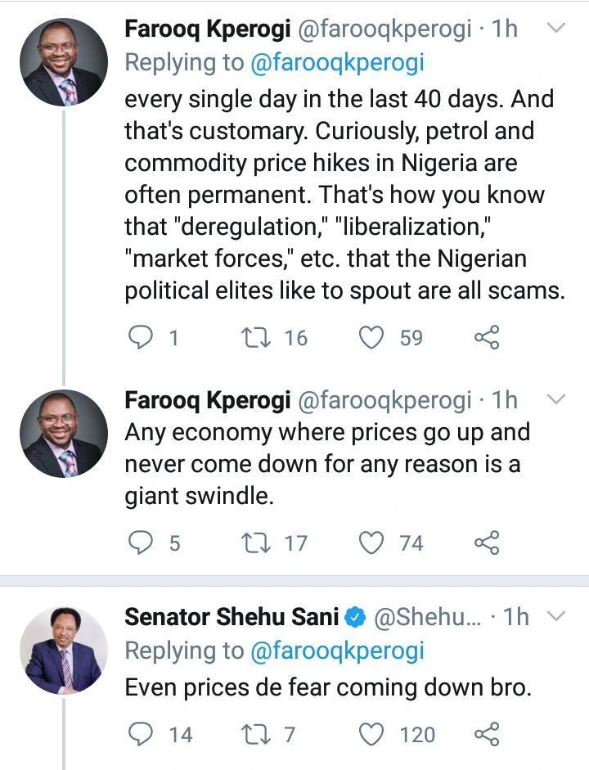Open Farooq Kperogi's avatar on top tweet
This screenshot has width=589, height=770.
(64, 62)
